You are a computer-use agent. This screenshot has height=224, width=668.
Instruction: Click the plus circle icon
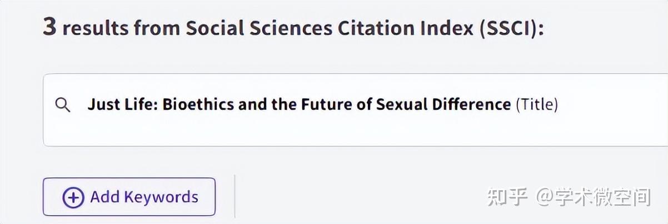[73, 197]
